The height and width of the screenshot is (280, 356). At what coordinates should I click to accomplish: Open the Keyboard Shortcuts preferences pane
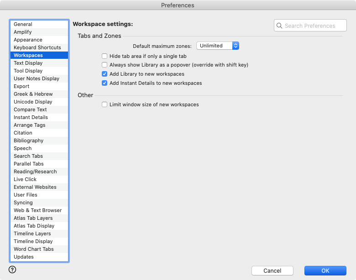(x=37, y=47)
